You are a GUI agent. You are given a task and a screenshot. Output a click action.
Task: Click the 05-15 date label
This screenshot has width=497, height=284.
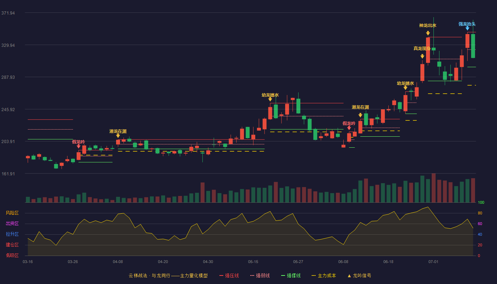click(253, 262)
